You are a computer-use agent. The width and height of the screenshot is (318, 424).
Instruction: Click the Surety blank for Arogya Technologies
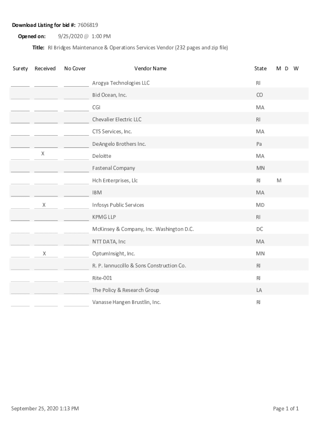[20, 84]
